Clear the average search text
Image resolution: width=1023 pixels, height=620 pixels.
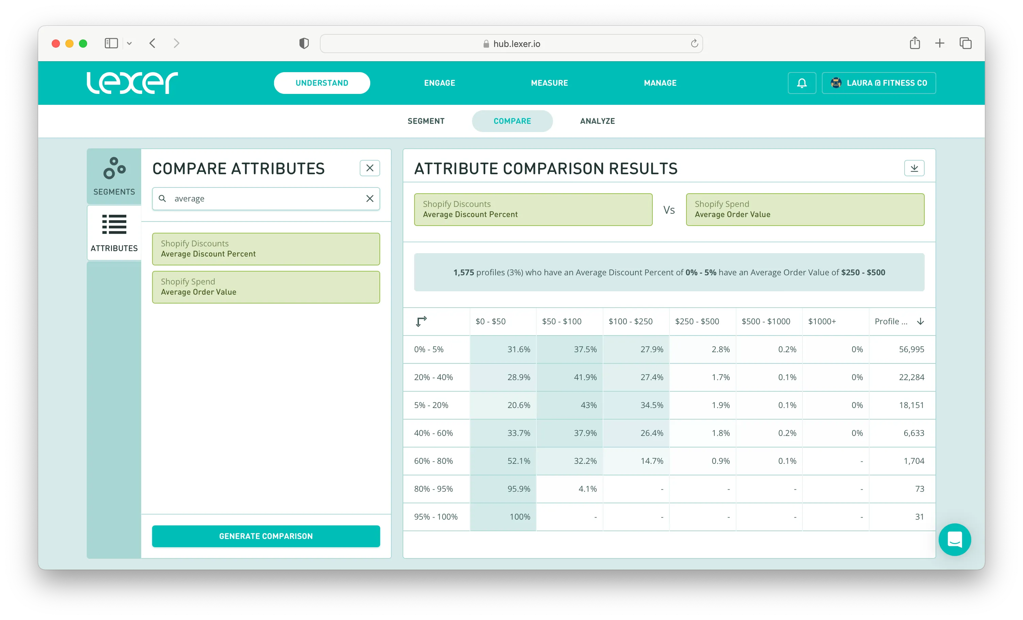pyautogui.click(x=370, y=198)
